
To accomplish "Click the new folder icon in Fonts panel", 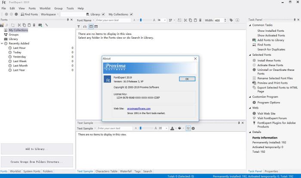I will [x=13, y=25].
